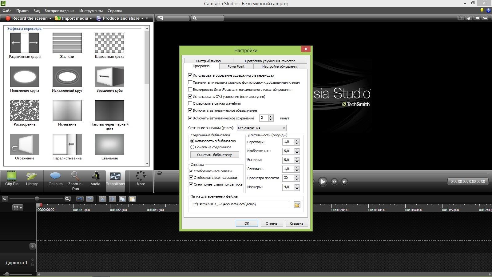Open the Audio tool
Screen dimensions: 492x277
pos(95,179)
